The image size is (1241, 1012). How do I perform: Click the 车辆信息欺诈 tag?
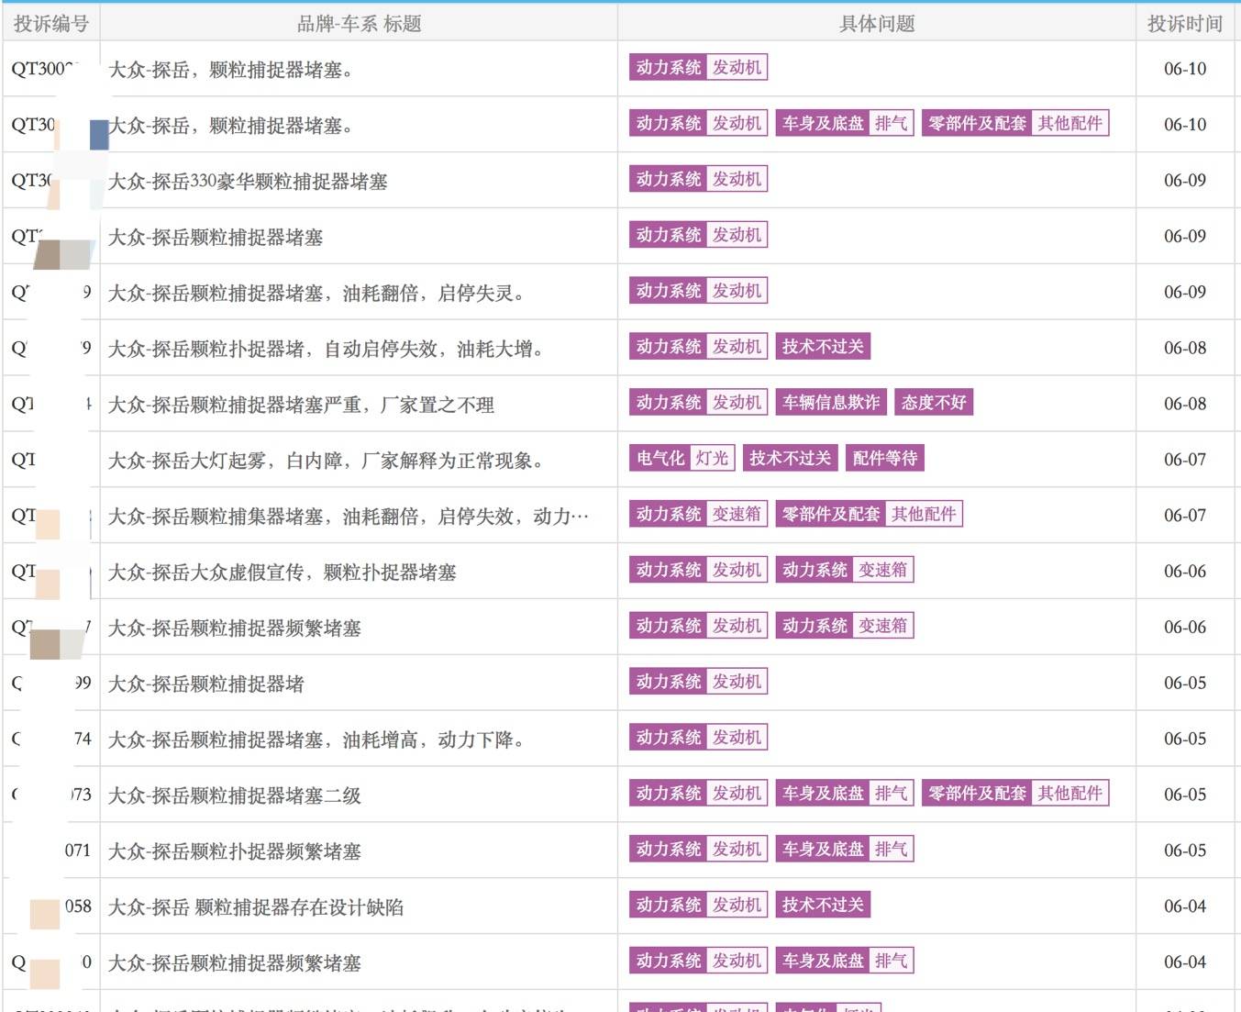point(829,402)
